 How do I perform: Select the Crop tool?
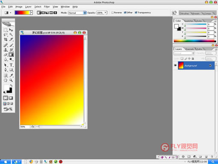[6, 39]
